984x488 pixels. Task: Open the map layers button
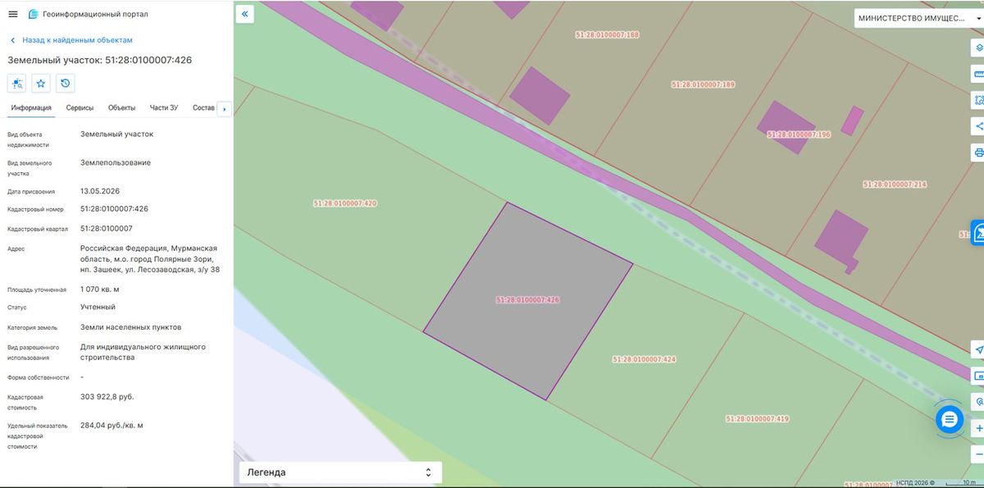978,48
